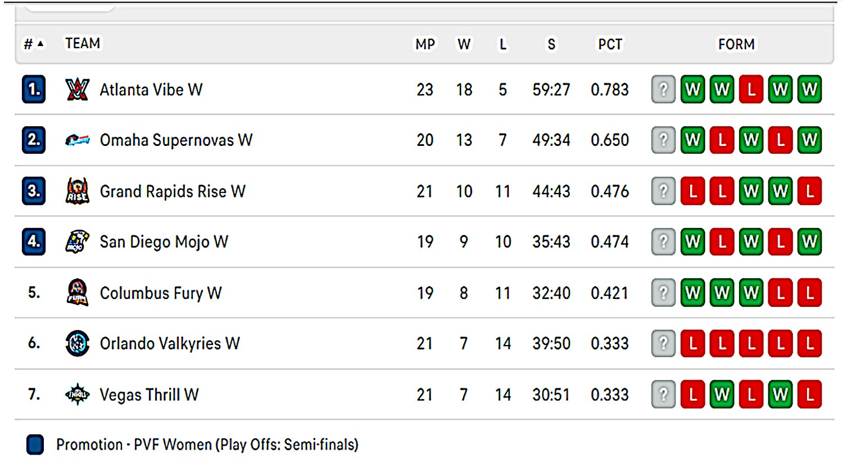Click the FORM column header
This screenshot has width=843, height=473.
tap(736, 44)
